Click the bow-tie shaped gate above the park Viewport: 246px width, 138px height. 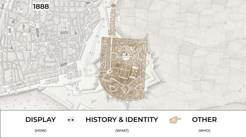click(x=112, y=32)
